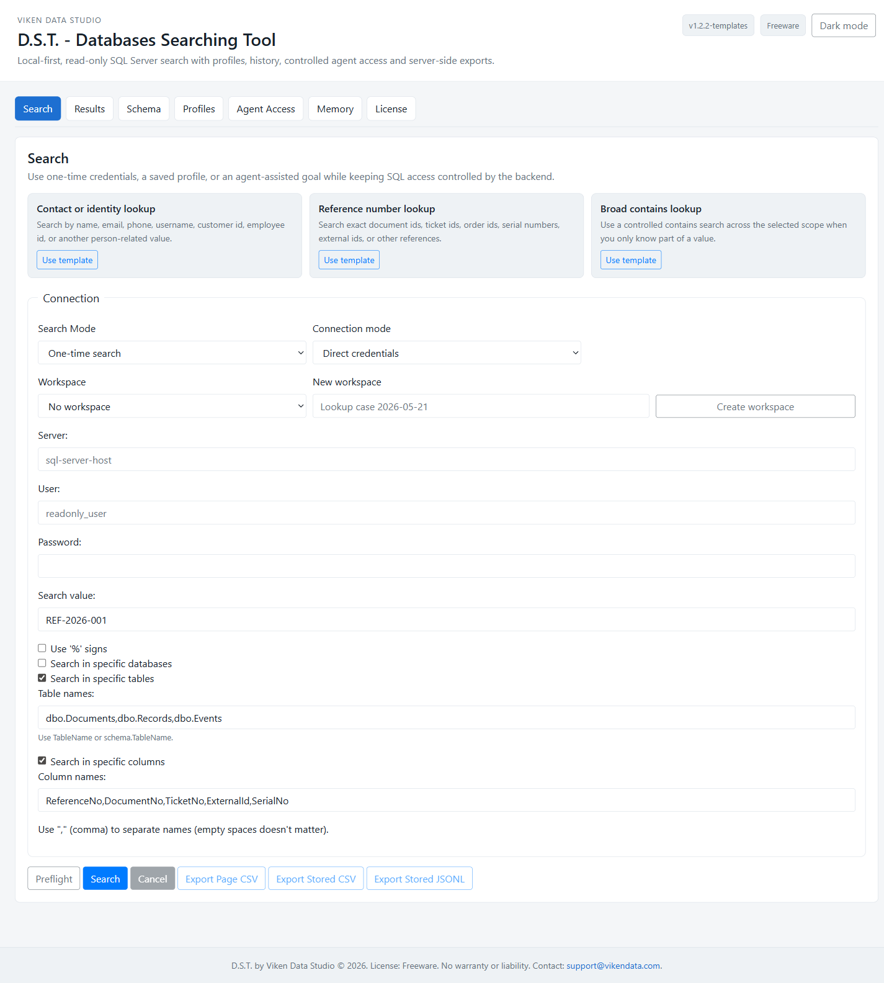Click the Create workspace button

coord(755,406)
